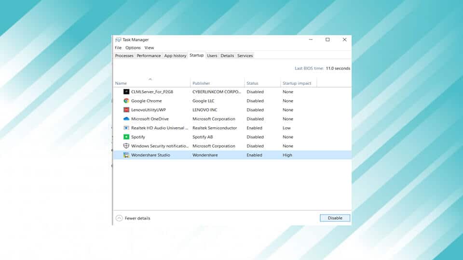Sort by Startup impact column header
Image resolution: width=463 pixels, height=260 pixels.
click(x=297, y=83)
